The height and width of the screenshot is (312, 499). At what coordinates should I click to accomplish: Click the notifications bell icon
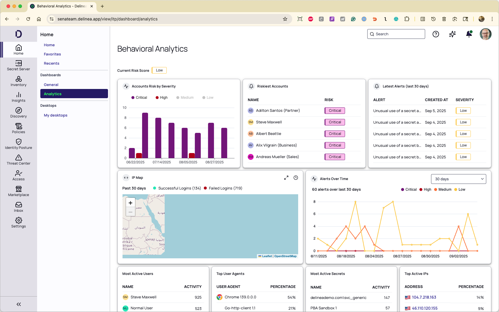[x=469, y=34]
